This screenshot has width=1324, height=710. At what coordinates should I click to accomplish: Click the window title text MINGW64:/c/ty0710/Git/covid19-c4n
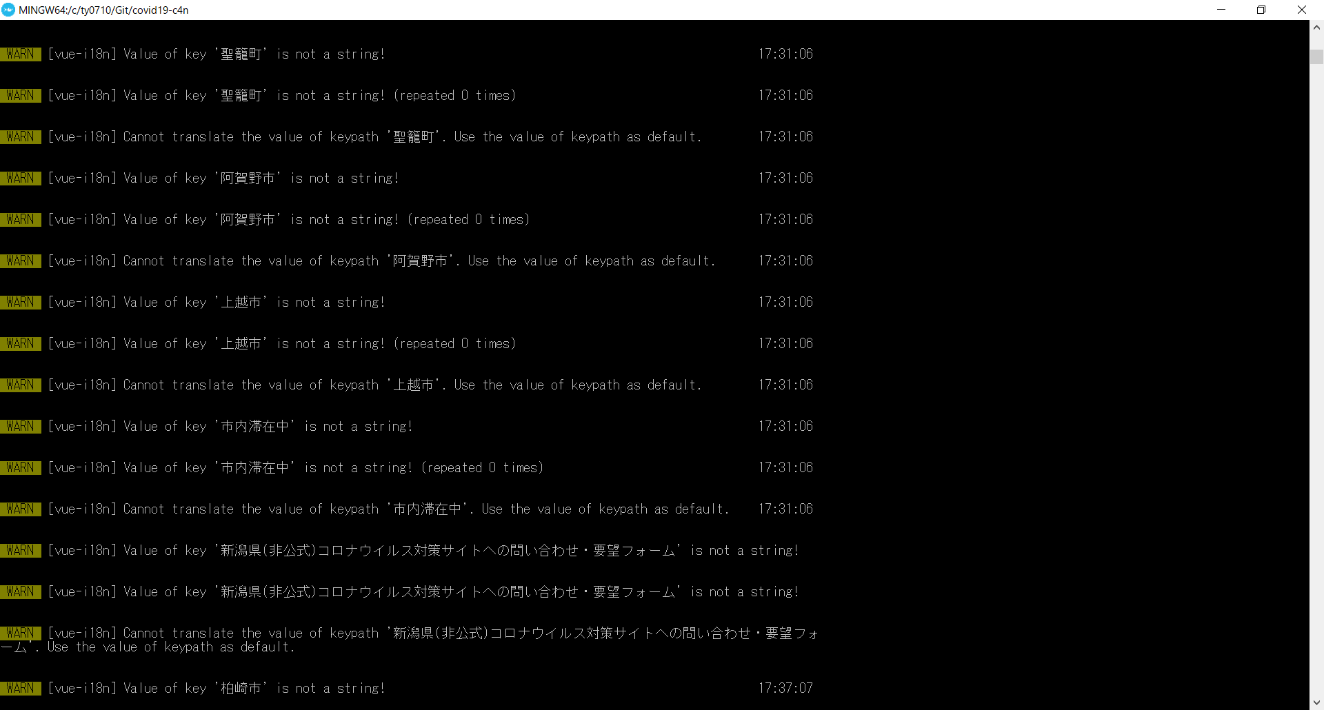point(103,10)
